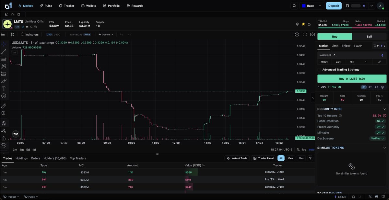Switch to the Limit order tab
389x200 pixels.
coord(335,46)
